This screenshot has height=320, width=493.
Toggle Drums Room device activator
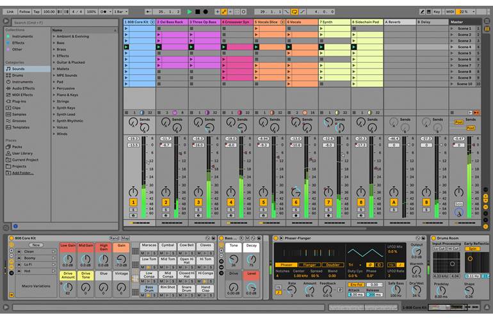pos(433,238)
